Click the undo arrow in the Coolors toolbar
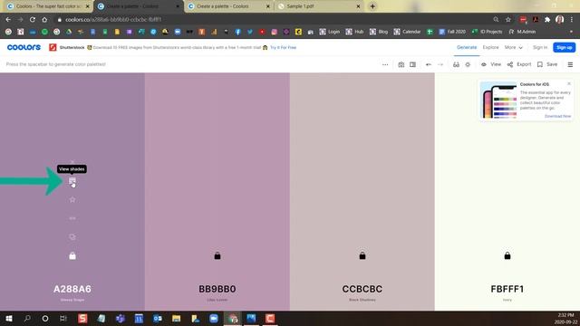The image size is (580, 326). (x=429, y=64)
